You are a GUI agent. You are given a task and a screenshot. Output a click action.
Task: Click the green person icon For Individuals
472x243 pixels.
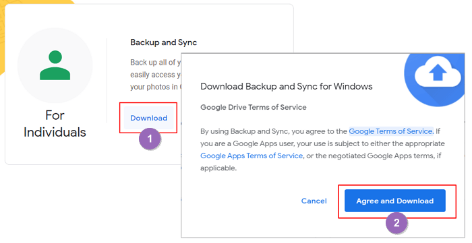(55, 65)
